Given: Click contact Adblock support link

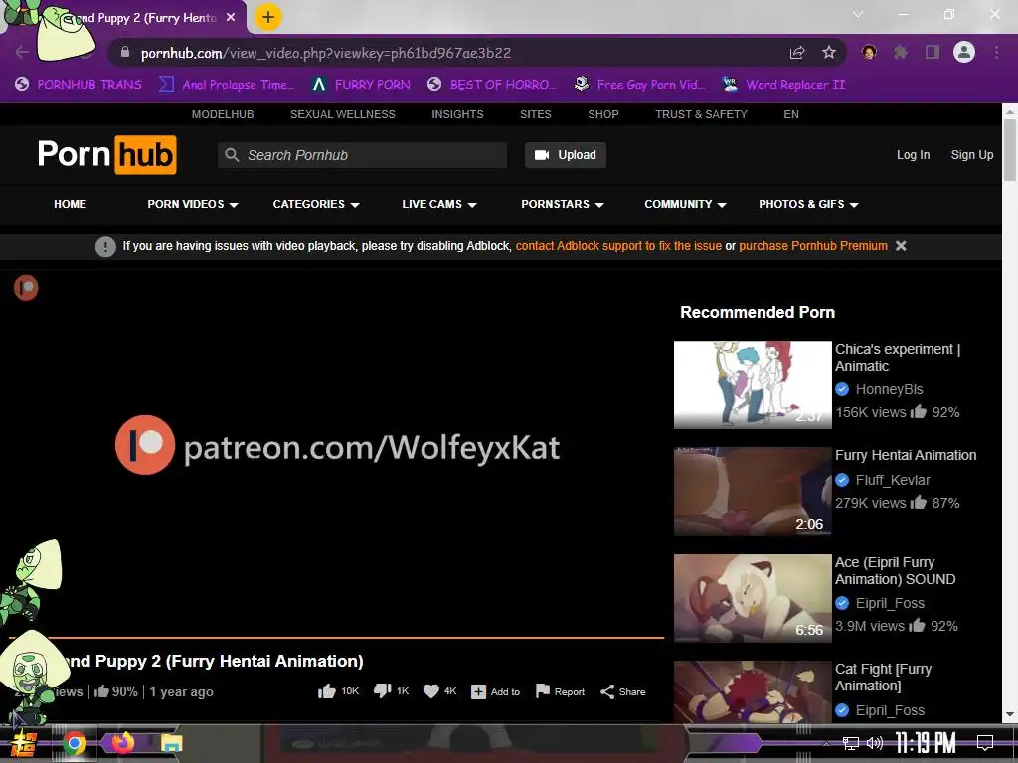Looking at the screenshot, I should tap(618, 246).
